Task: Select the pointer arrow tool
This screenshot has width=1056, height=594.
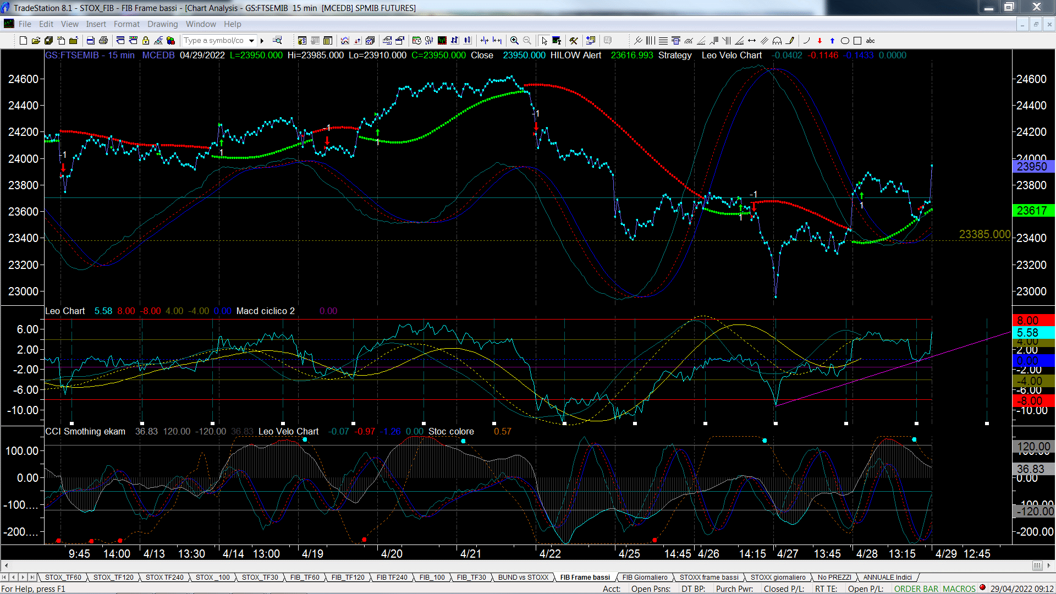Action: (544, 41)
